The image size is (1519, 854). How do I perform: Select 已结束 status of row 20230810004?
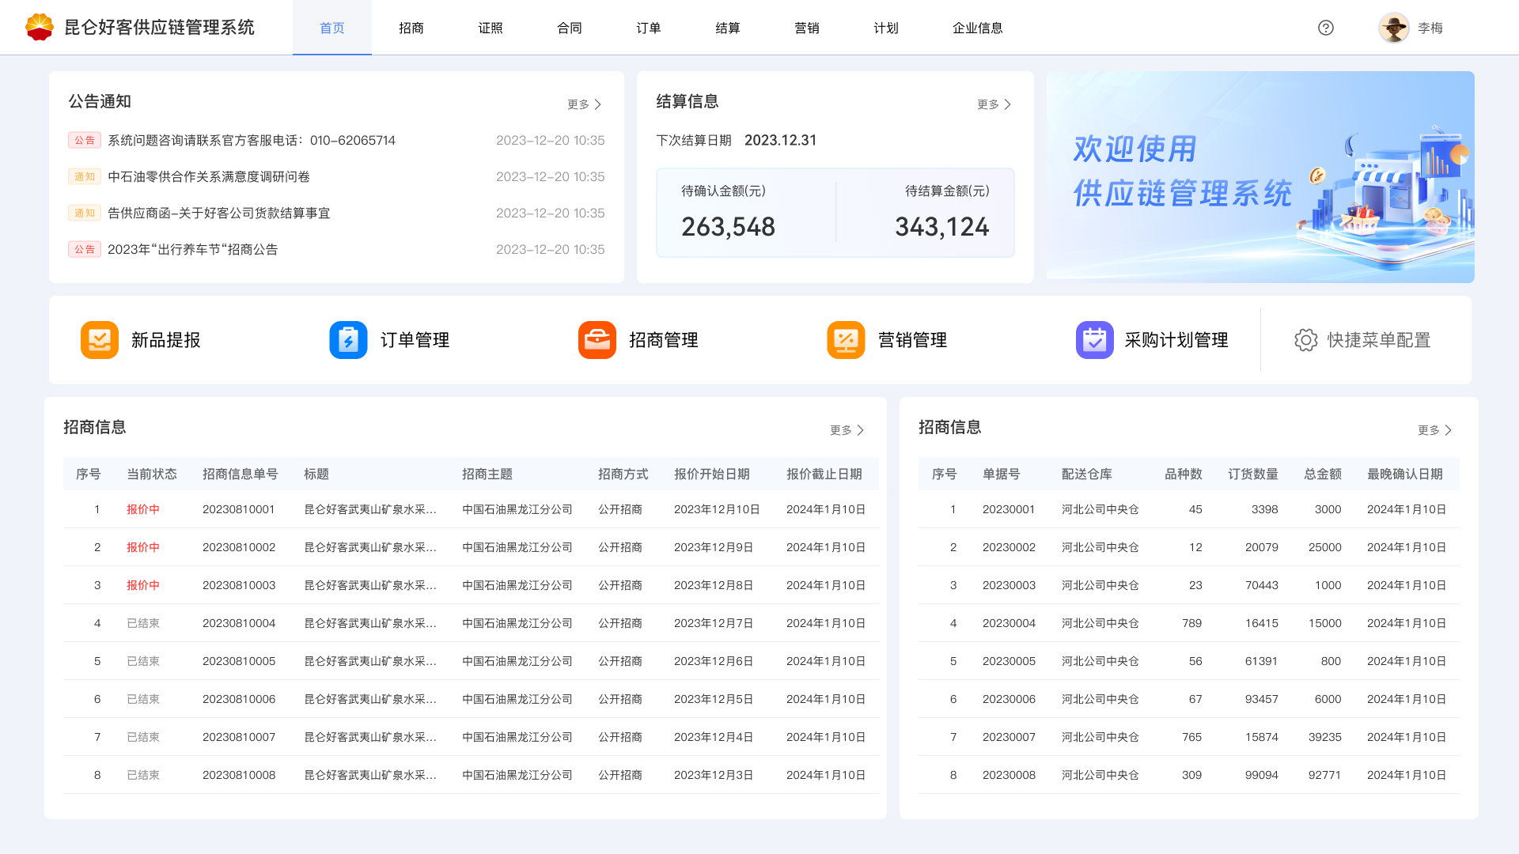pos(143,623)
